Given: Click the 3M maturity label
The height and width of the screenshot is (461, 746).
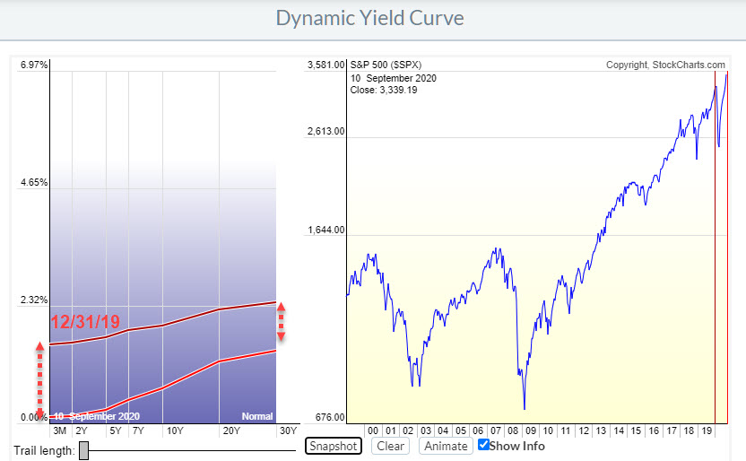Looking at the screenshot, I should 58,431.
